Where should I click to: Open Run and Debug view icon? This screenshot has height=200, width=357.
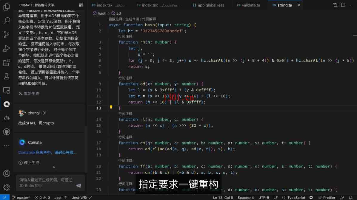point(6,48)
